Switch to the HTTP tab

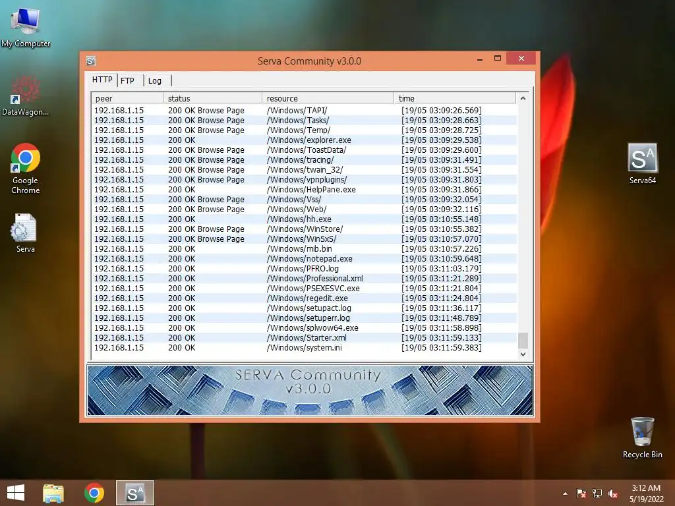coord(102,80)
